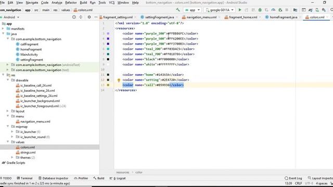Select callFragment class in project tree
Screen dimensions: 333x187
tap(29, 44)
